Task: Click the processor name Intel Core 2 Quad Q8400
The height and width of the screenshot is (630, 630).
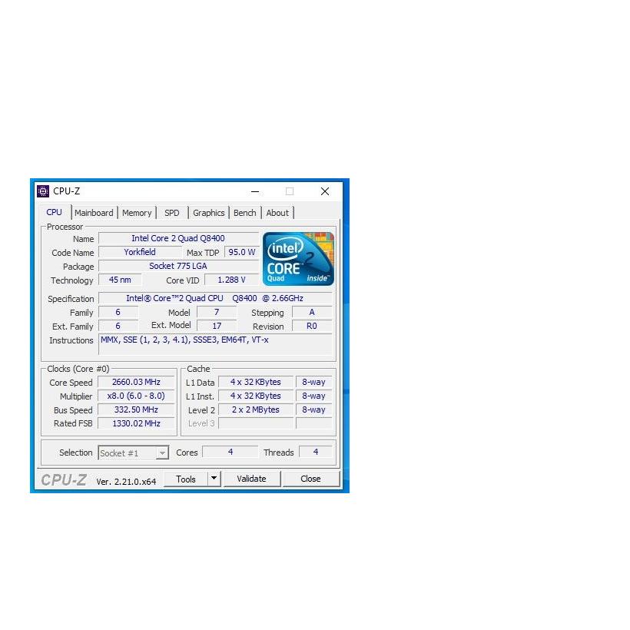Action: (178, 238)
